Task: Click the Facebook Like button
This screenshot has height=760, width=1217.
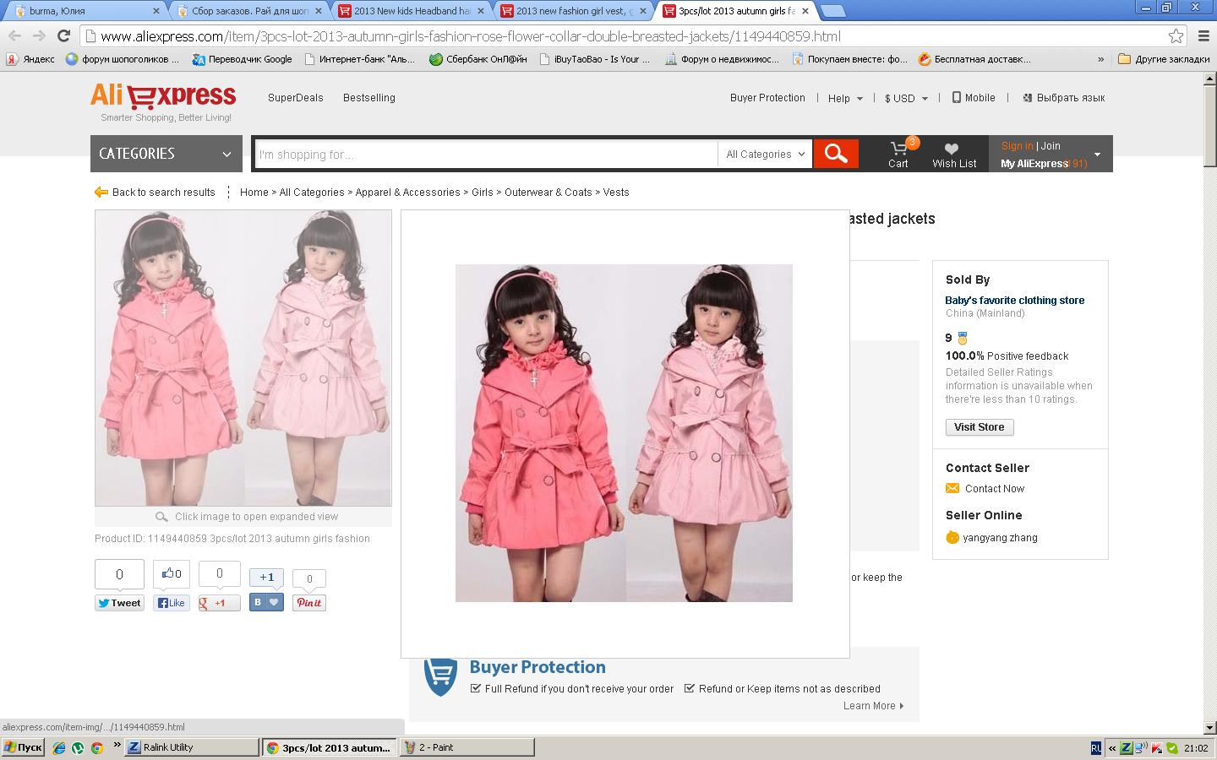Action: [171, 603]
